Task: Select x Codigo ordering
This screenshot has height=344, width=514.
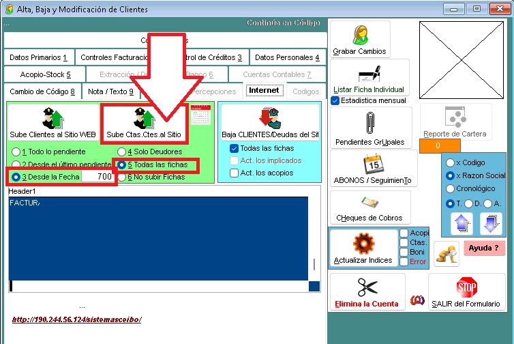Action: tap(450, 163)
